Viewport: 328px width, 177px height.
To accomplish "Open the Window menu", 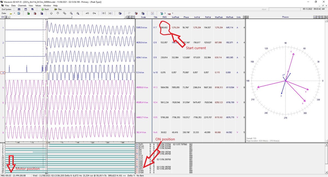I will 47,5.
